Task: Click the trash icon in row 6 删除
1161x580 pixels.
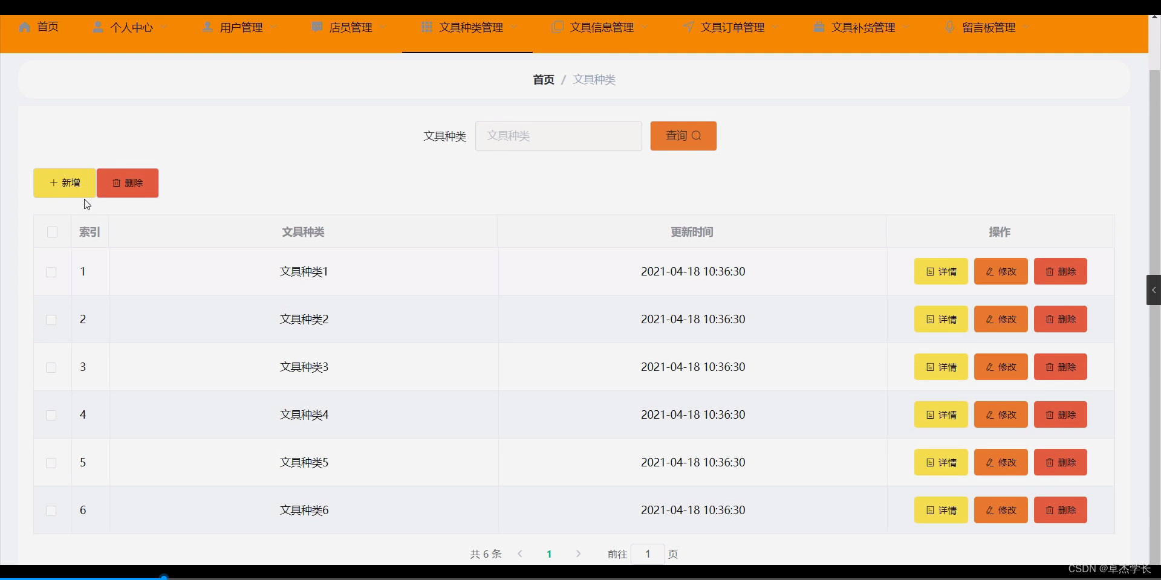Action: click(x=1050, y=511)
